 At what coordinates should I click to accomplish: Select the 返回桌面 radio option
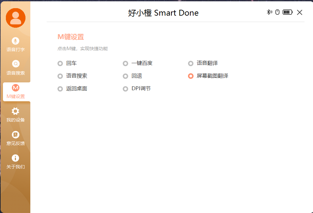click(x=60, y=89)
